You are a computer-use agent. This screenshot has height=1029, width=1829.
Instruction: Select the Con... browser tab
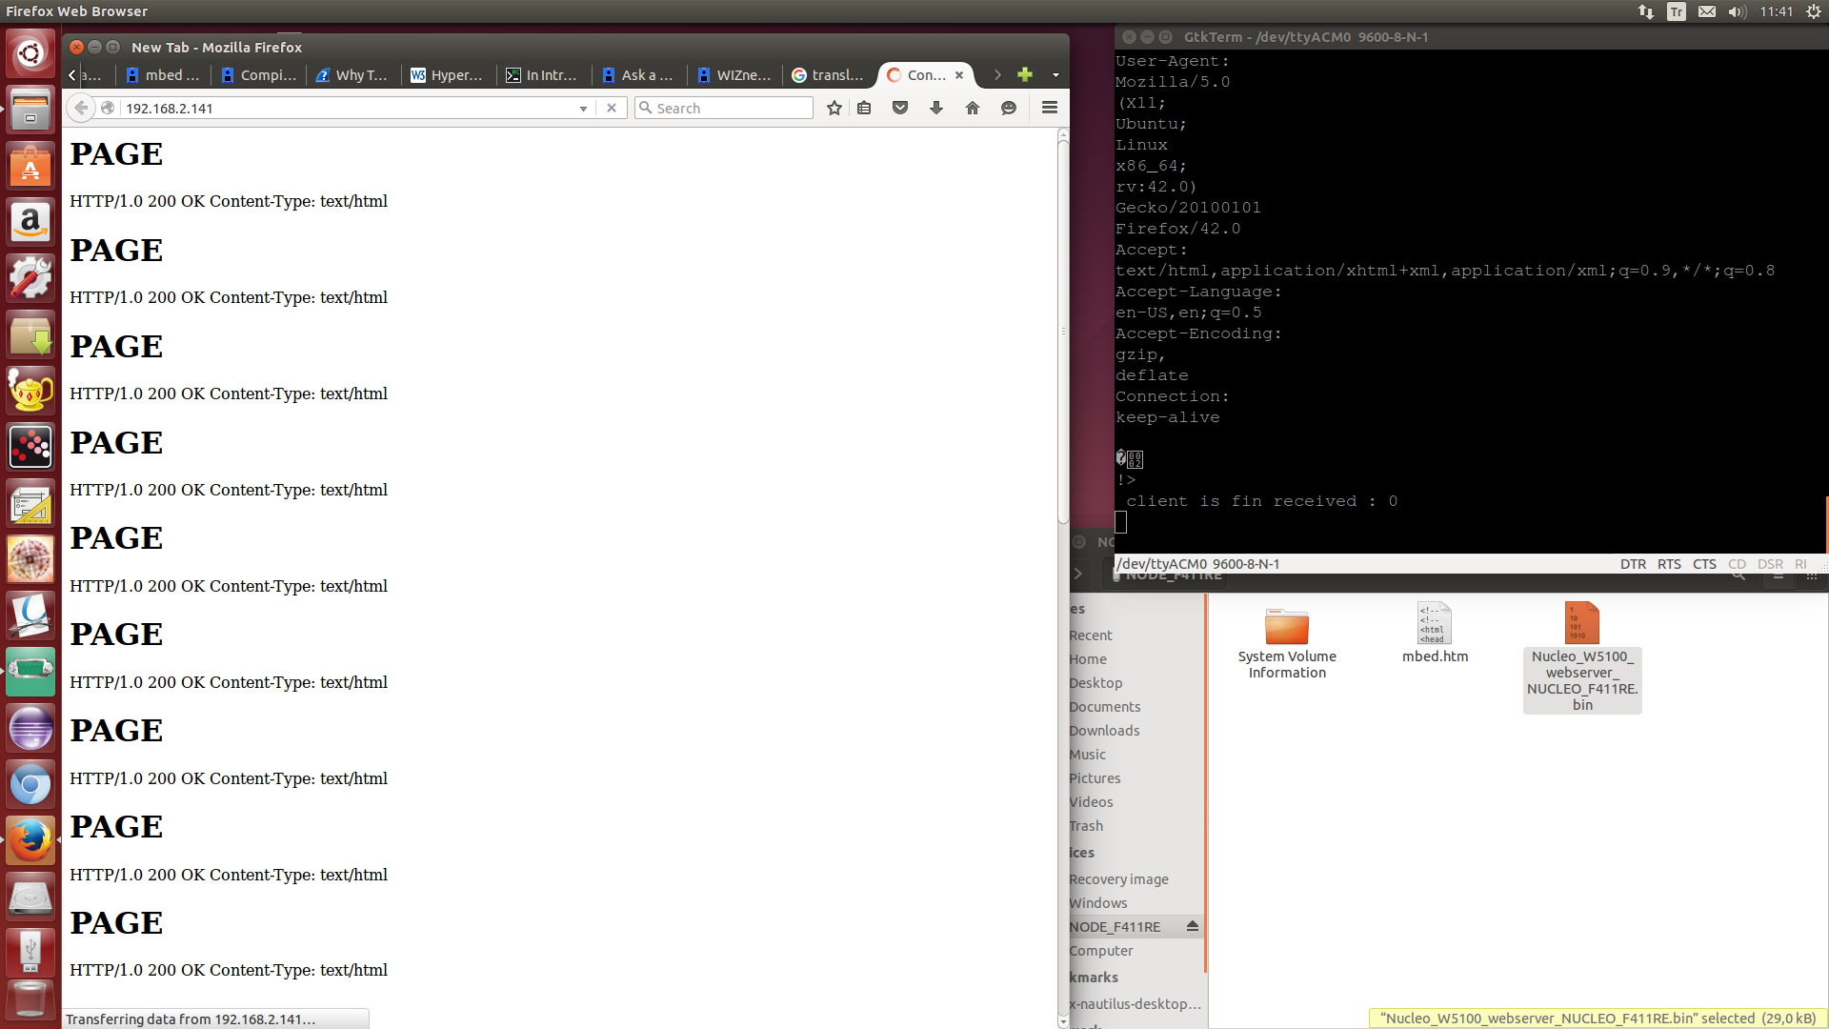[923, 74]
